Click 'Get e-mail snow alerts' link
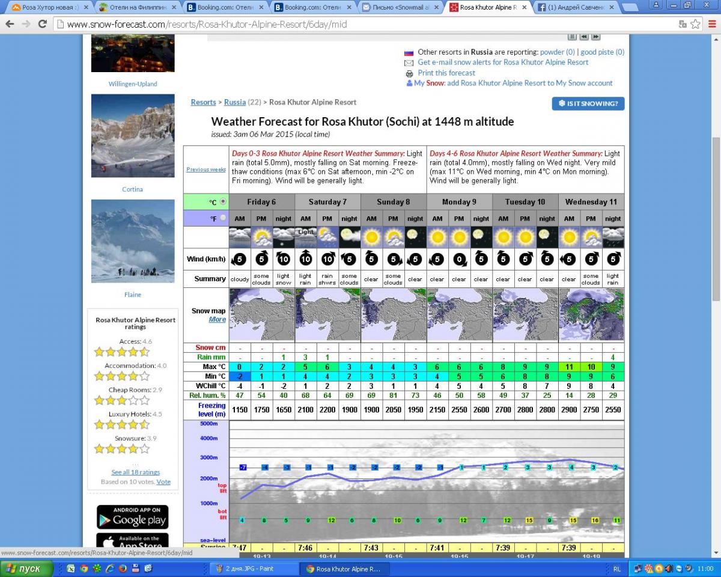Screen dimensions: 721x577 (x=503, y=63)
